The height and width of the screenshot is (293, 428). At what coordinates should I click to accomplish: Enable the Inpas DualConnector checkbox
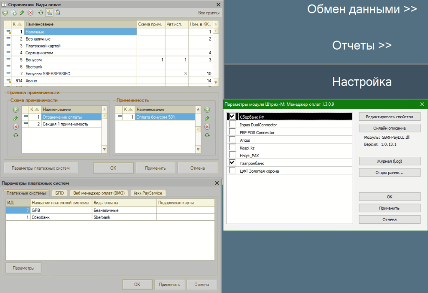[x=232, y=124]
